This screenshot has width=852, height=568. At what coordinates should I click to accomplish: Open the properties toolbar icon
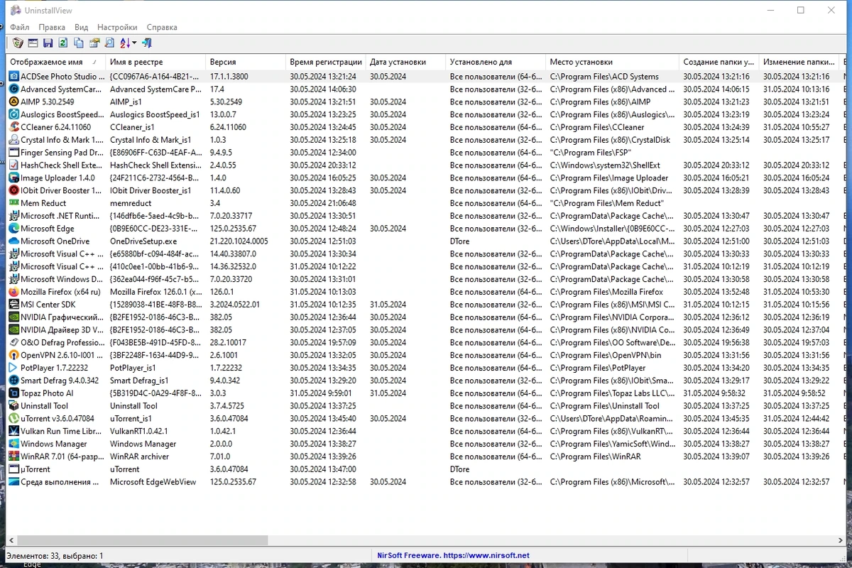click(94, 43)
